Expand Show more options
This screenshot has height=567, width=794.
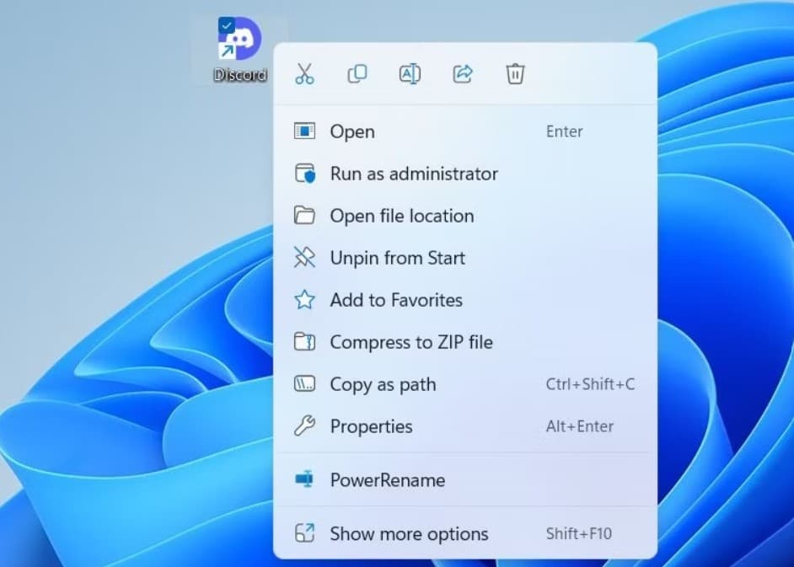click(x=409, y=534)
